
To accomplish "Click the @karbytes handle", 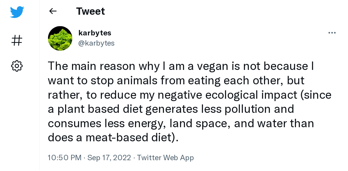I will point(96,43).
